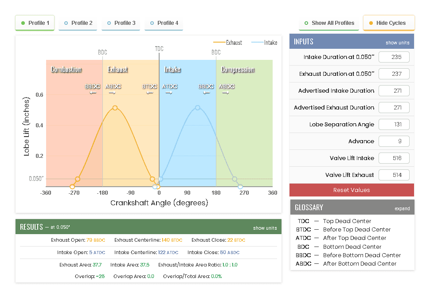Viewport: 434px width, 290px height.
Task: Click the Exhaust Open value 79 BBDC
Action: (x=96, y=240)
